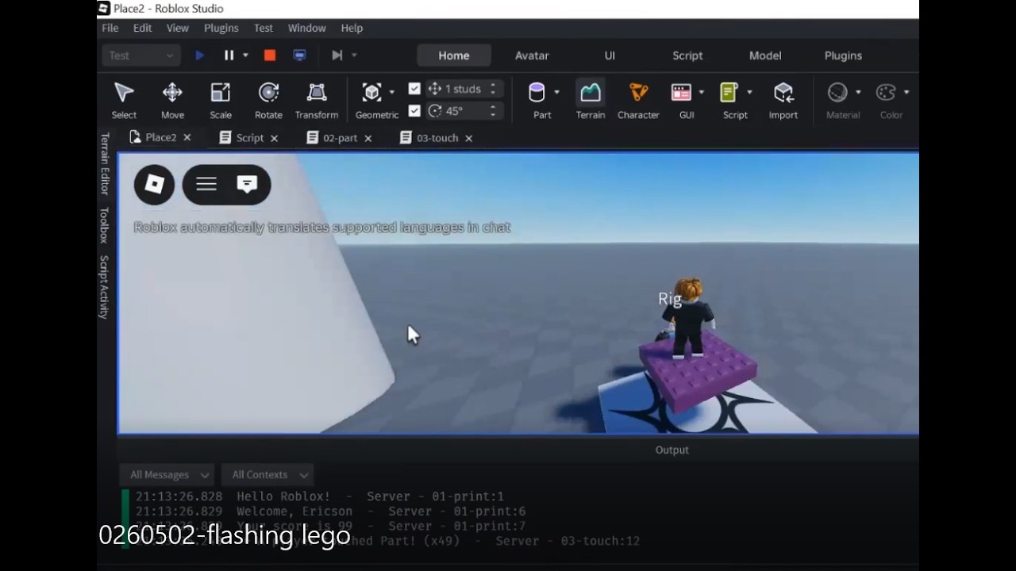Close the 02-part tab

tap(368, 138)
